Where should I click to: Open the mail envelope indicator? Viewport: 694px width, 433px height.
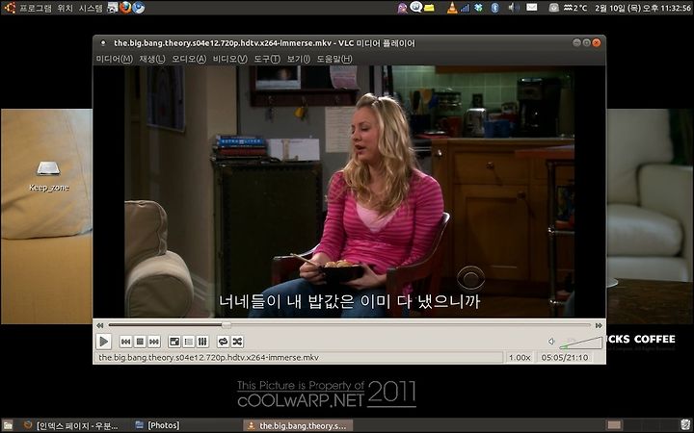[x=531, y=7]
